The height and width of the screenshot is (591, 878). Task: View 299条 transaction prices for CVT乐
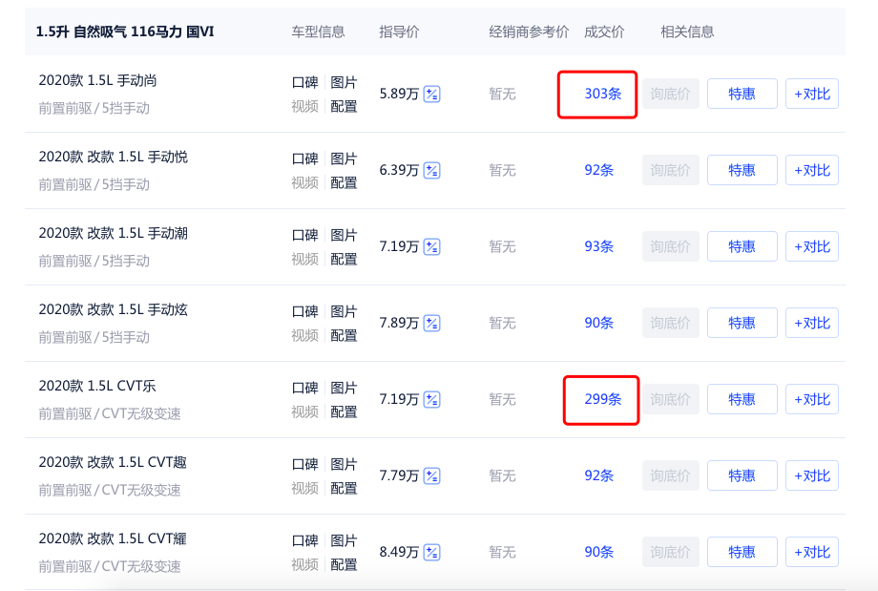coord(603,399)
